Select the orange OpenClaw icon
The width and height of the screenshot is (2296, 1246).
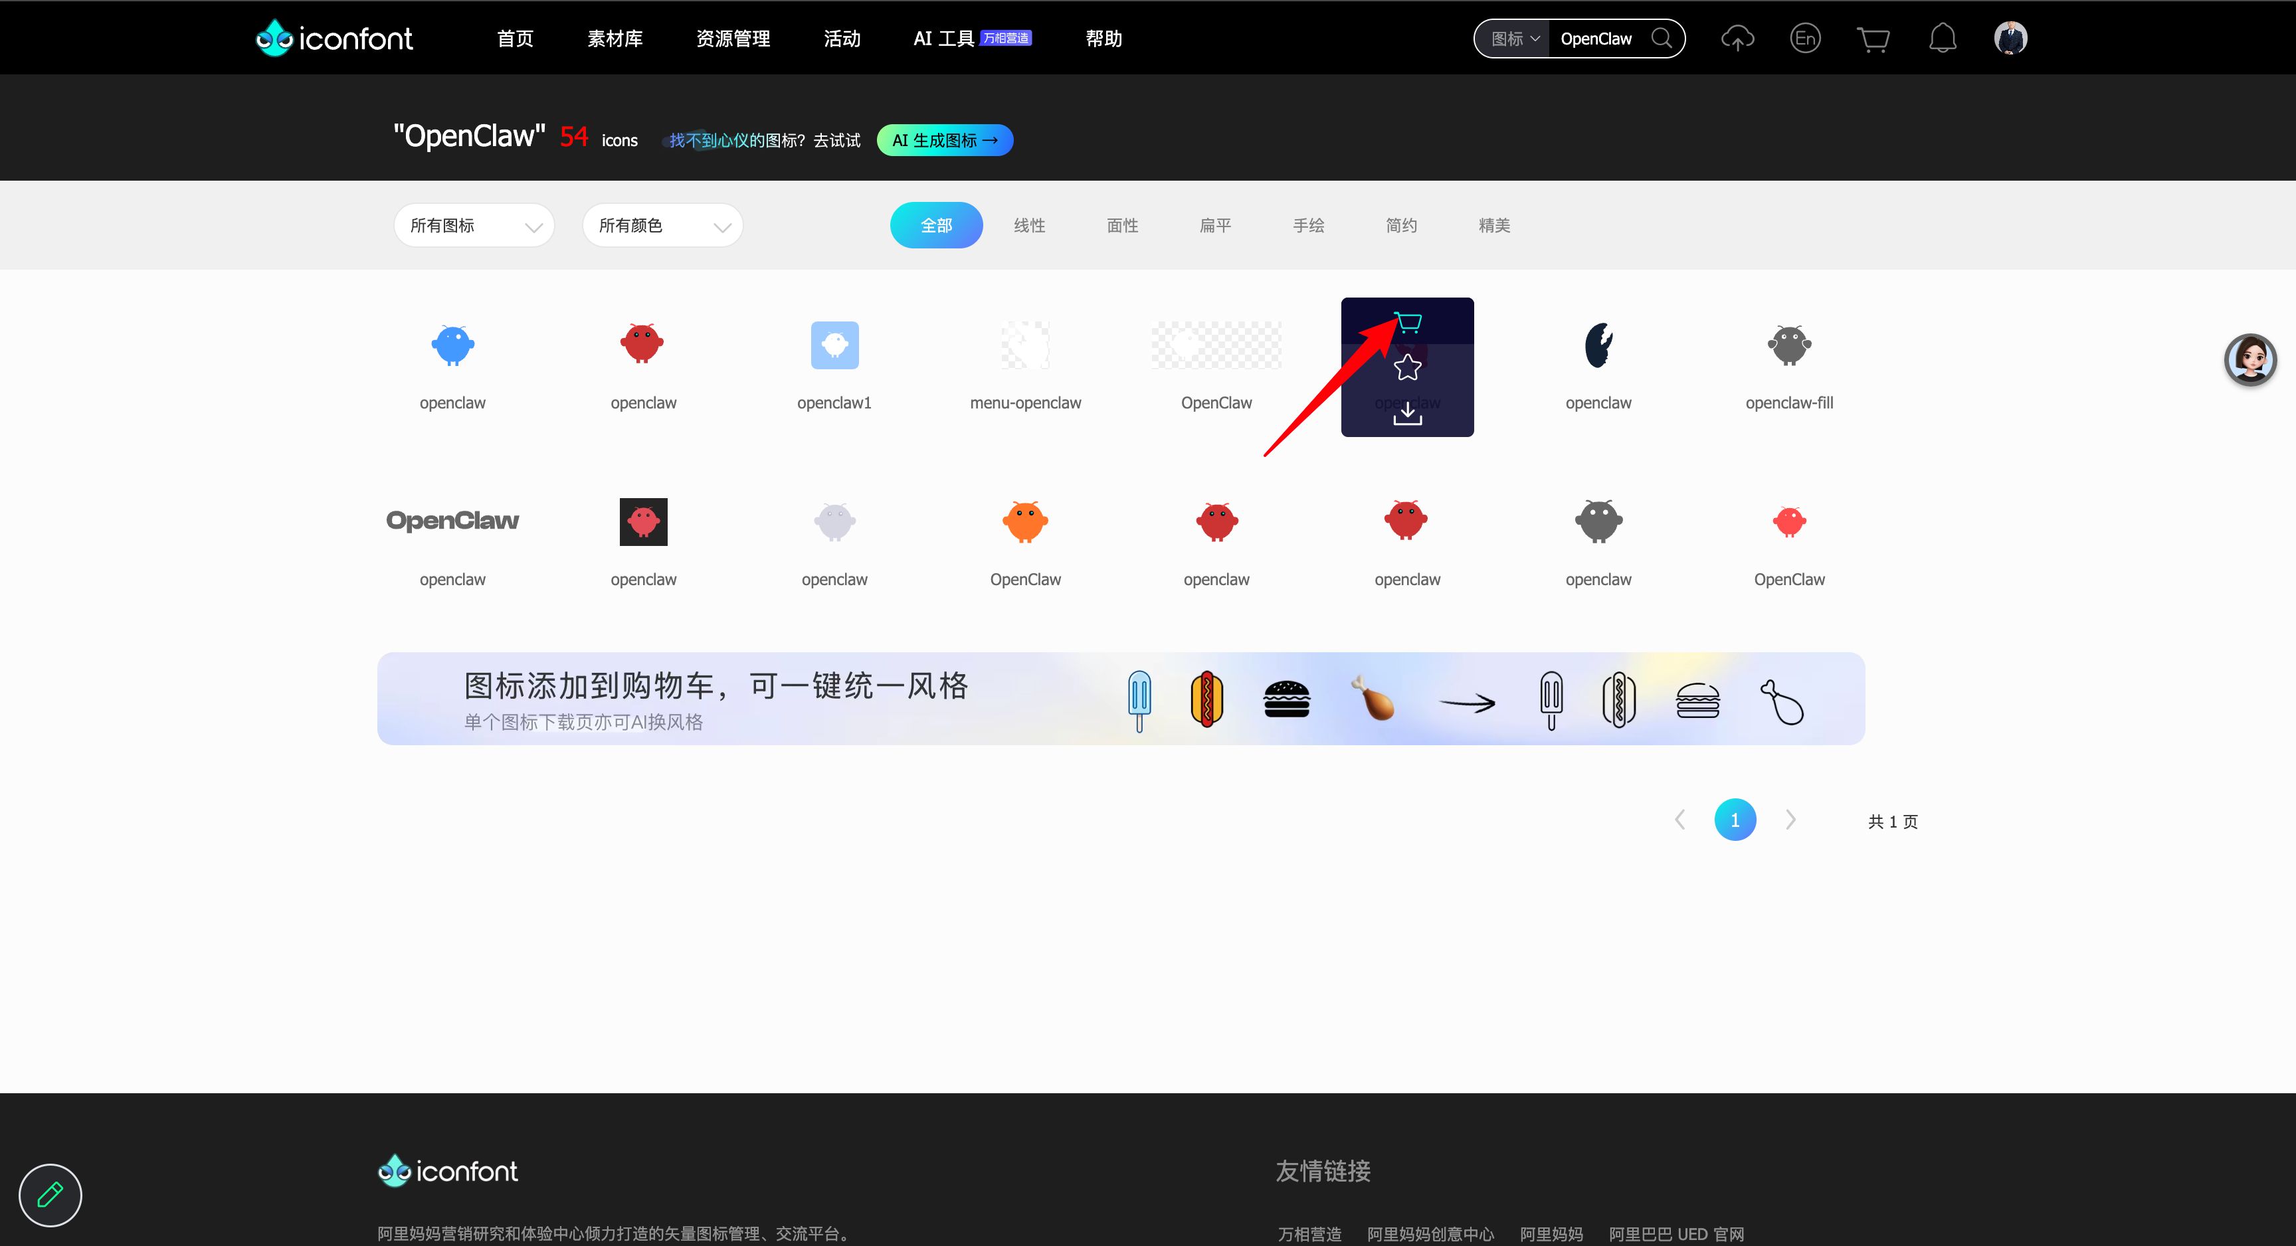click(1025, 521)
